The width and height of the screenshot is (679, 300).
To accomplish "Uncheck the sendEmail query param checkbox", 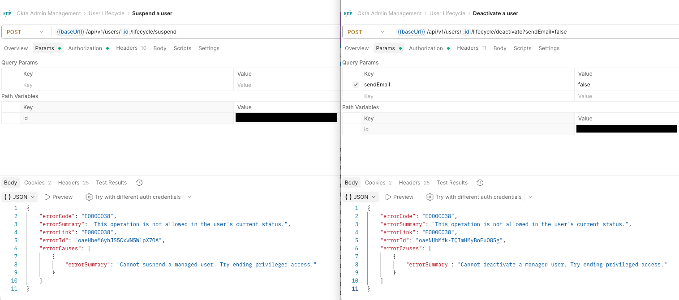I will click(x=356, y=85).
